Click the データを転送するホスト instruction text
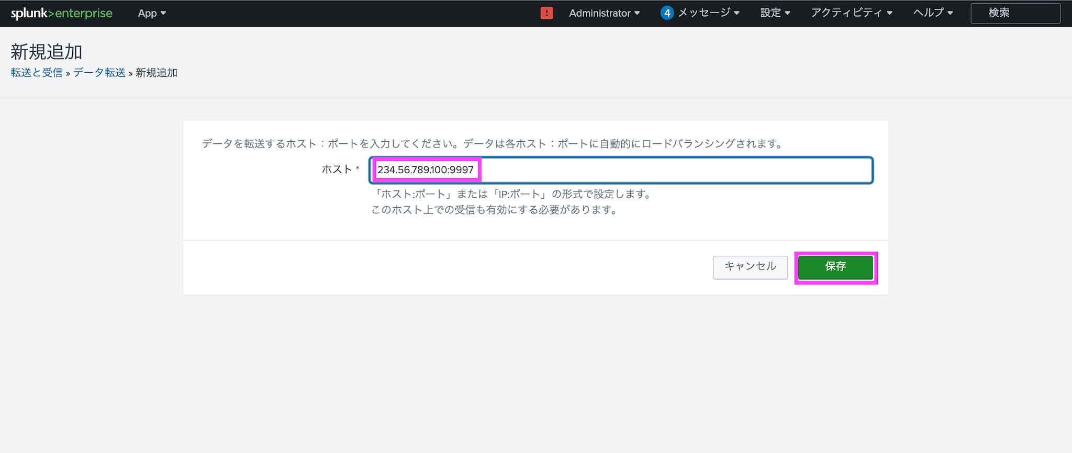The height and width of the screenshot is (453, 1072). [x=493, y=144]
